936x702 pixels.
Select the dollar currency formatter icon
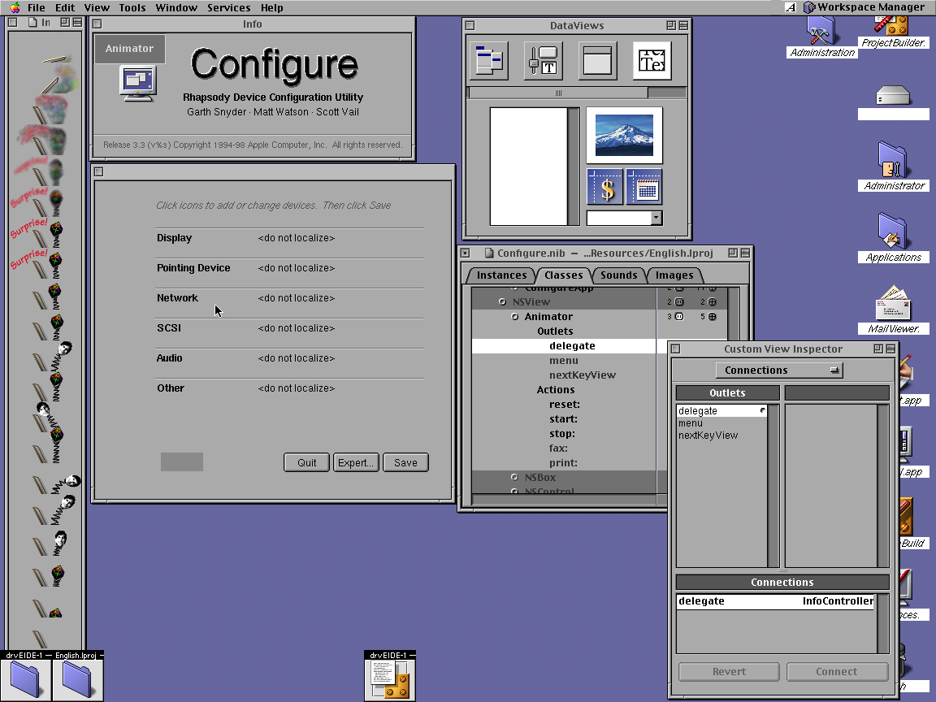(605, 187)
